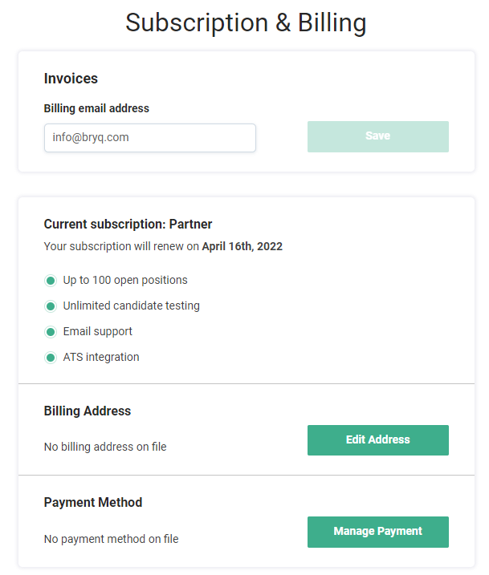Viewport: 489px width, 575px height.
Task: Click the Payment Method section heading
Action: coord(93,503)
